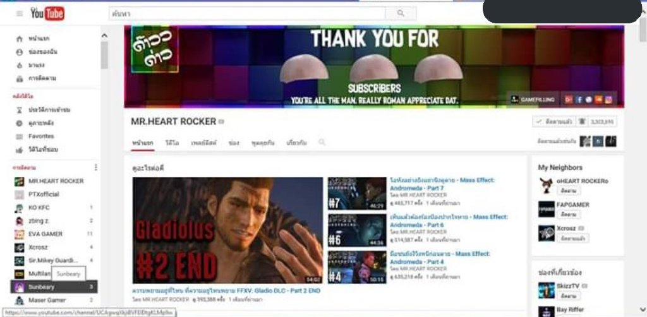Click the scroll-down arrow of the page
This screenshot has width=647, height=317.
643,309
